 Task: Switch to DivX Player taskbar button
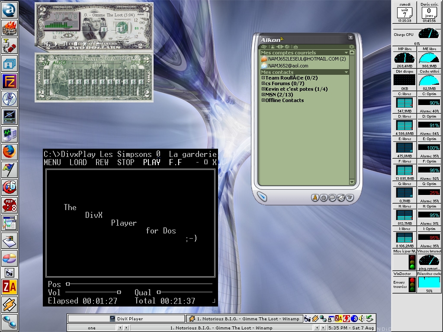click(x=126, y=319)
